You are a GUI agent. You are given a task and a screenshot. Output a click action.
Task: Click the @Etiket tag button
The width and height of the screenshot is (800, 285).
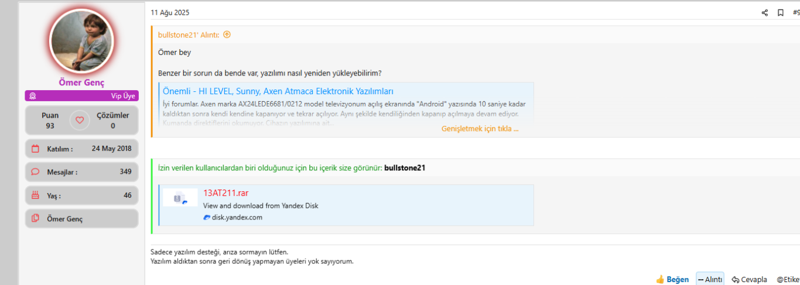click(x=788, y=279)
